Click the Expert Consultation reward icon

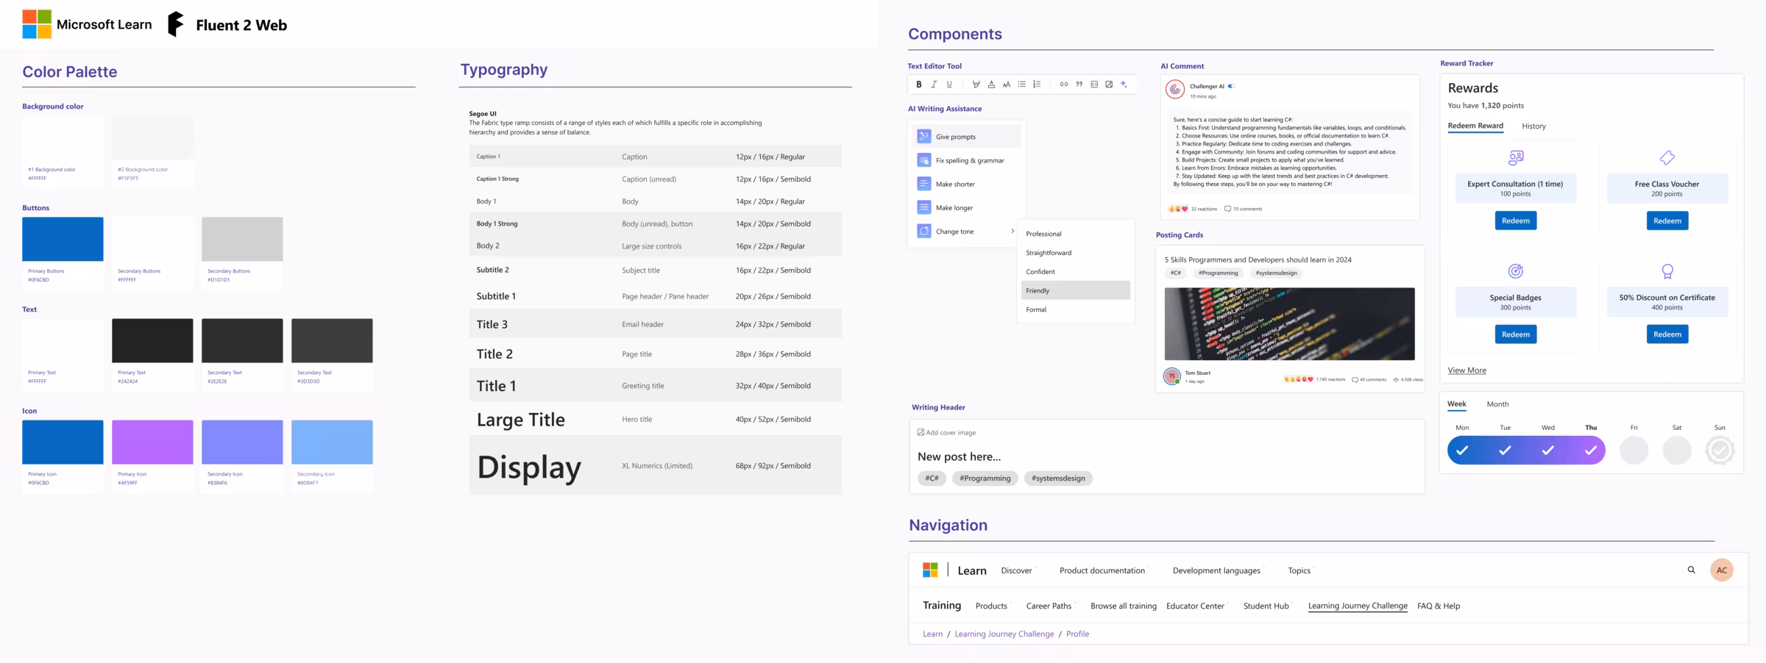click(x=1516, y=157)
